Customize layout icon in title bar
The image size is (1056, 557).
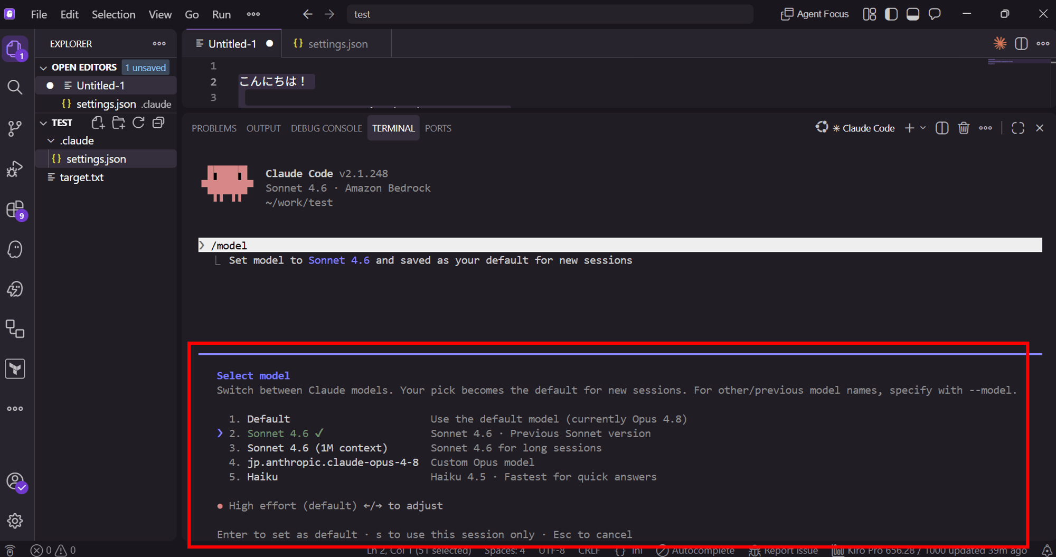[x=870, y=14]
